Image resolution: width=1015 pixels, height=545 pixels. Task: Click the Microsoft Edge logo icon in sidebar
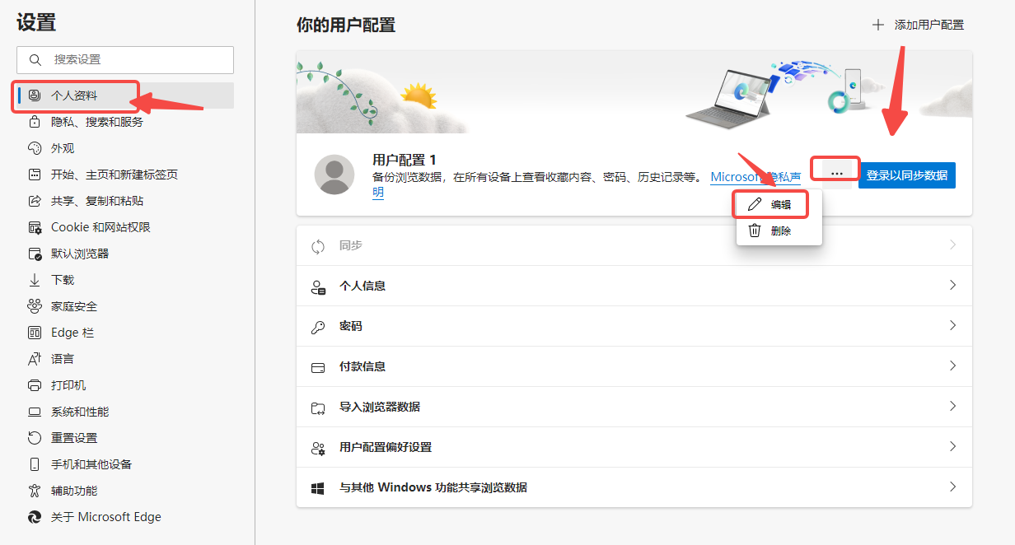[x=35, y=517]
